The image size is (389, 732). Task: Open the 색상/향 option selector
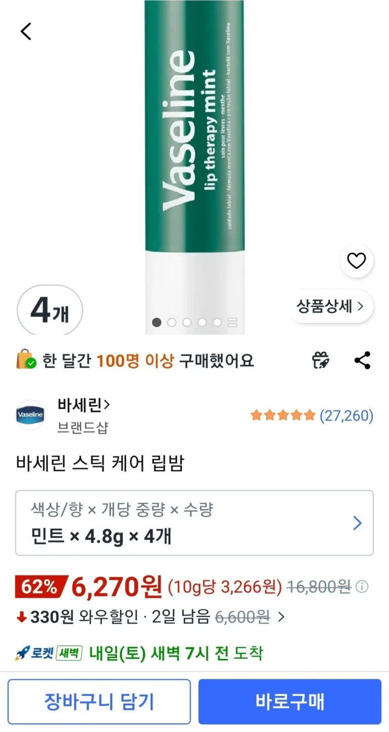coord(194,523)
